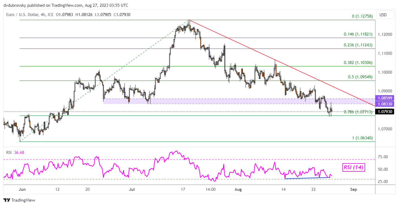The height and width of the screenshot is (206, 399).
Task: Click the 4h timeframe label
Action: (43, 15)
